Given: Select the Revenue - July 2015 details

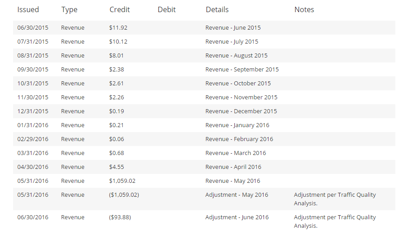Looking at the screenshot, I should coord(232,41).
